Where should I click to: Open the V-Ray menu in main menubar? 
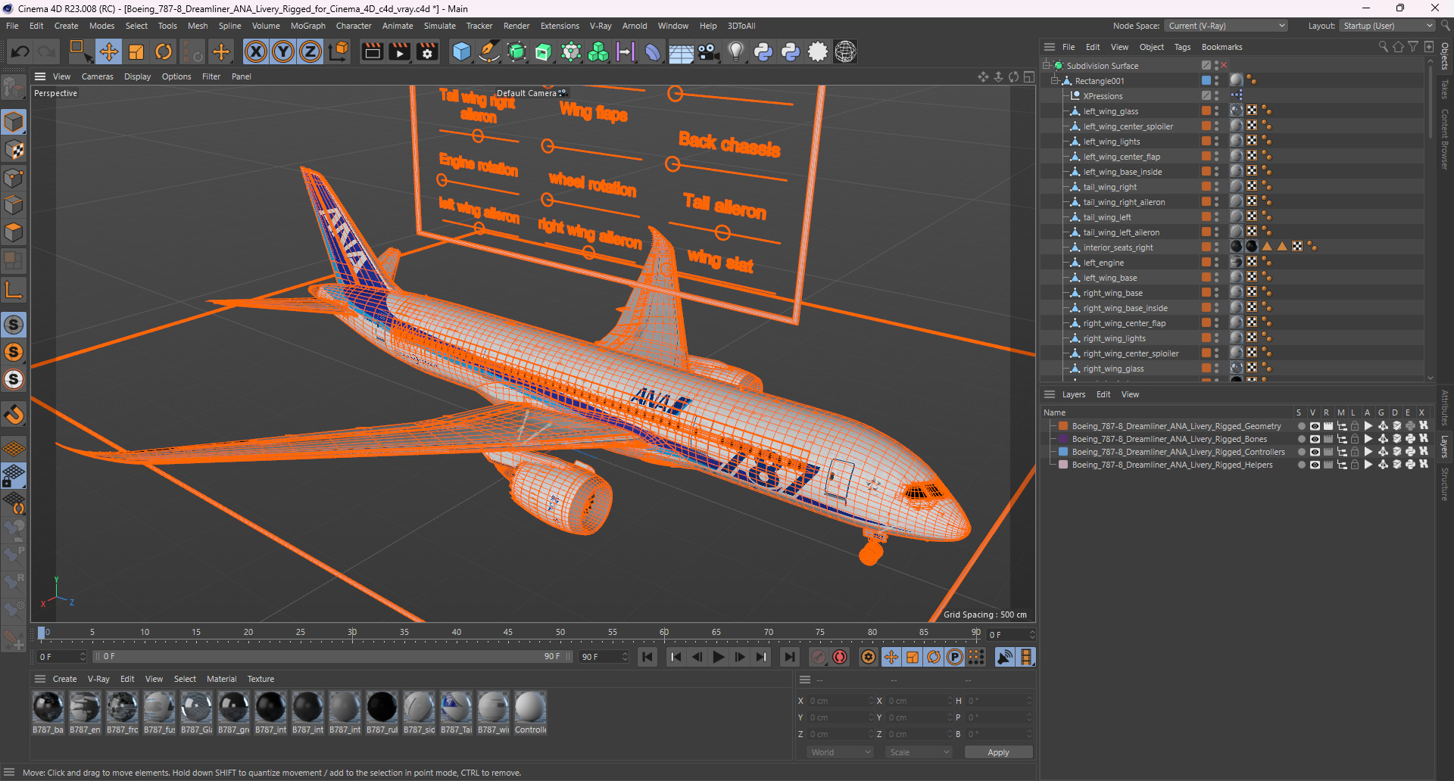point(601,26)
